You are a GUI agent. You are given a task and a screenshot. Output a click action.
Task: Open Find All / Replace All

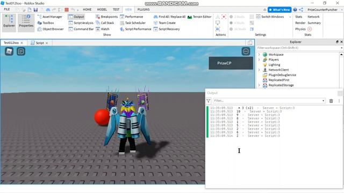(169, 17)
